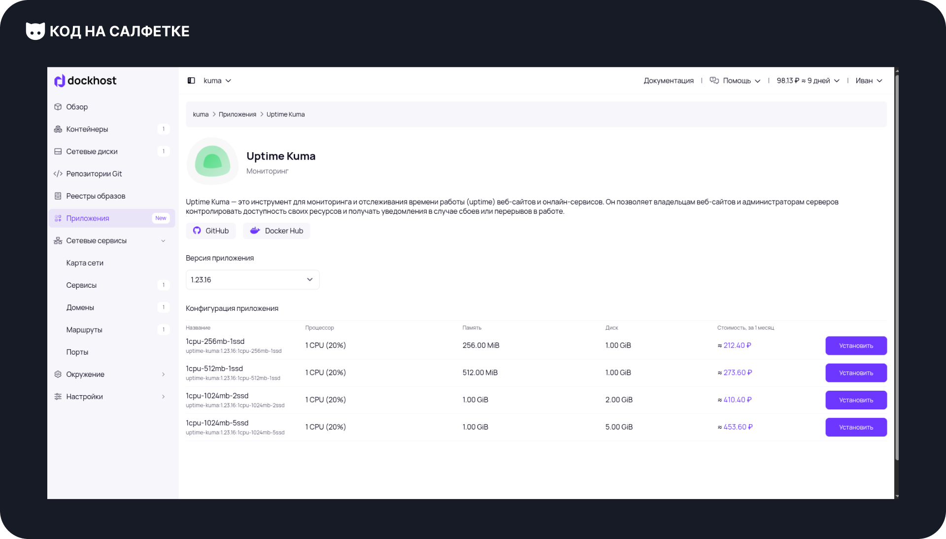Image resolution: width=946 pixels, height=539 pixels.
Task: Click the Uptime Kuma breadcrumb text
Action: pos(285,114)
